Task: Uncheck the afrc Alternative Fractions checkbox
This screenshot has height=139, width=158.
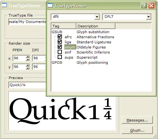Action: 60,37
